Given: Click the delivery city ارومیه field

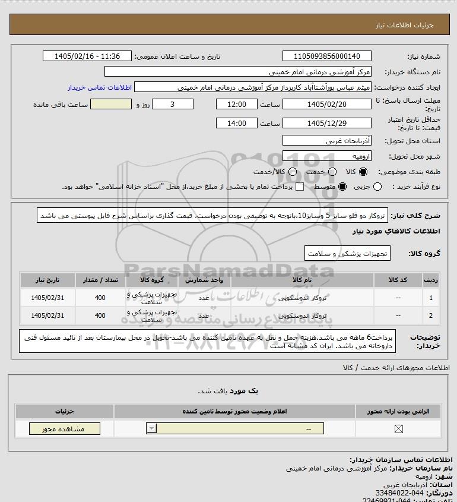Looking at the screenshot, I should pyautogui.click(x=327, y=156).
